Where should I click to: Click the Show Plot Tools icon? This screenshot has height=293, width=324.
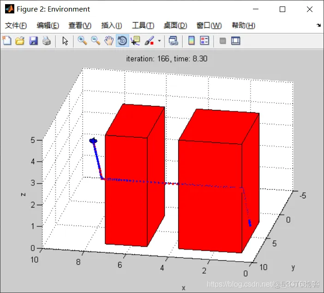235,41
